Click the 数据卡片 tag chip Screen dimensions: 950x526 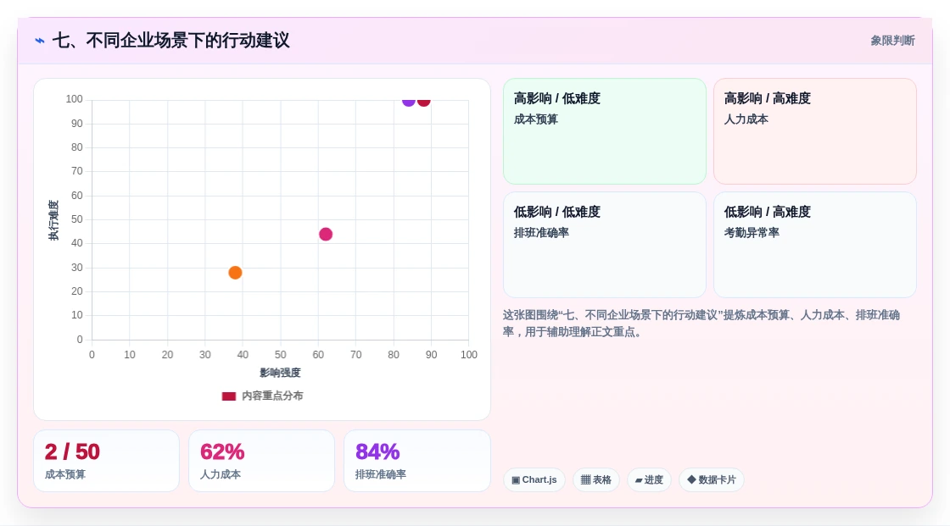[712, 480]
